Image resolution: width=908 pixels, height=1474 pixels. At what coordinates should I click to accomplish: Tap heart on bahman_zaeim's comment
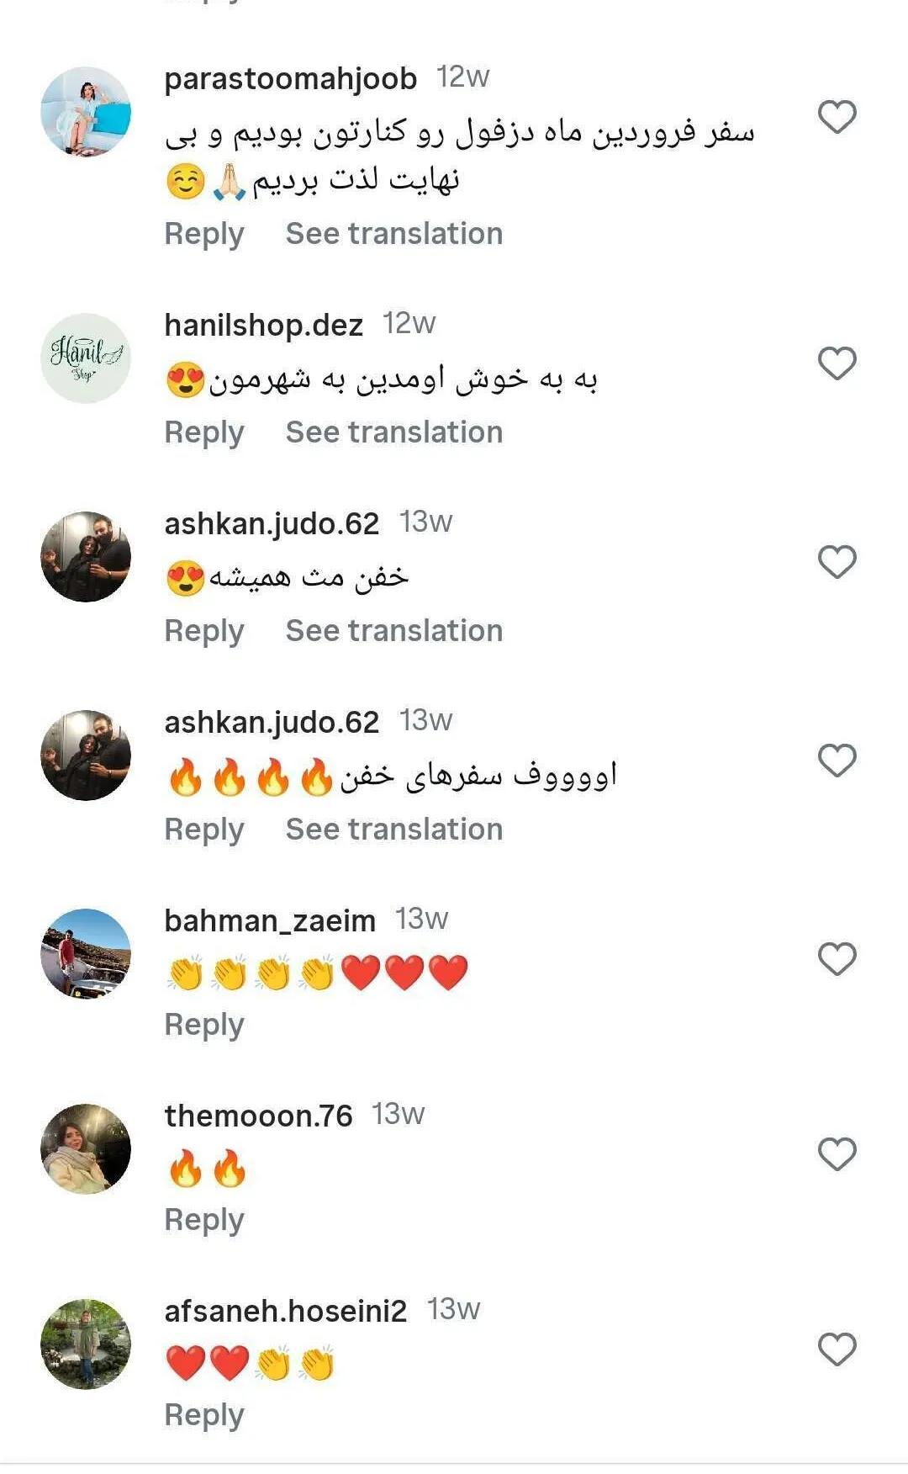(837, 959)
